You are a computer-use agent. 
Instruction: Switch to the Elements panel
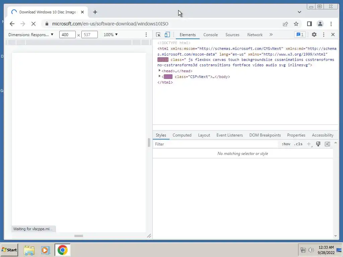pos(188,35)
